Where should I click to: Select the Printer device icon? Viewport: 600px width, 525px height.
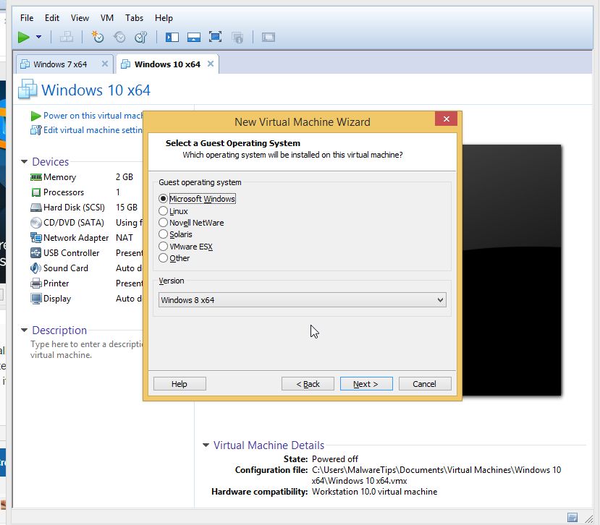[x=36, y=283]
